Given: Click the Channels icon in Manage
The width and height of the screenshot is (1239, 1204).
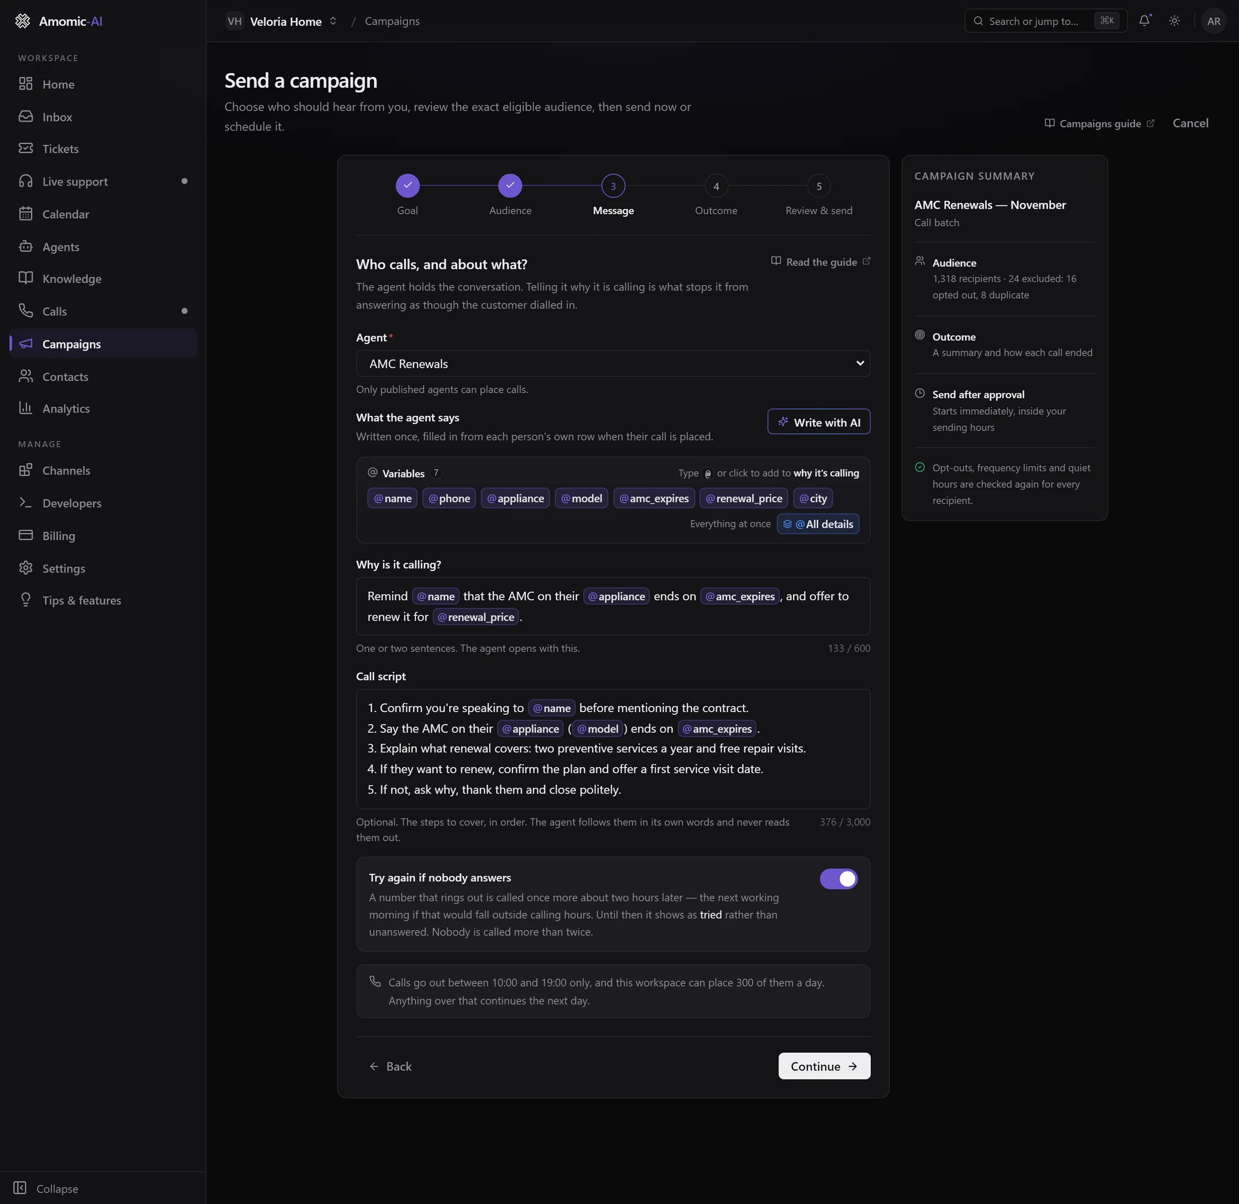Looking at the screenshot, I should [x=25, y=471].
